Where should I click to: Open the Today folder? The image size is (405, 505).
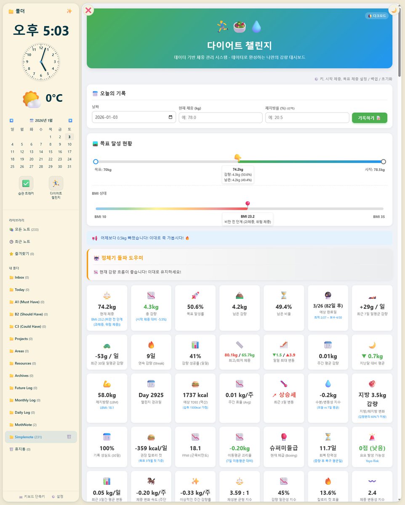pyautogui.click(x=41, y=290)
